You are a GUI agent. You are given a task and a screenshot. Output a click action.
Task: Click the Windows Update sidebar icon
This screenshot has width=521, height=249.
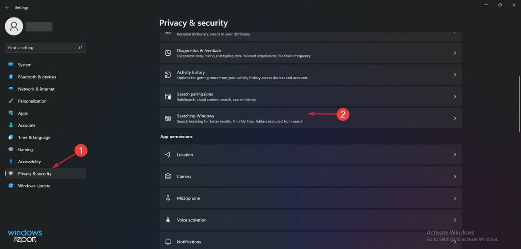[11, 186]
